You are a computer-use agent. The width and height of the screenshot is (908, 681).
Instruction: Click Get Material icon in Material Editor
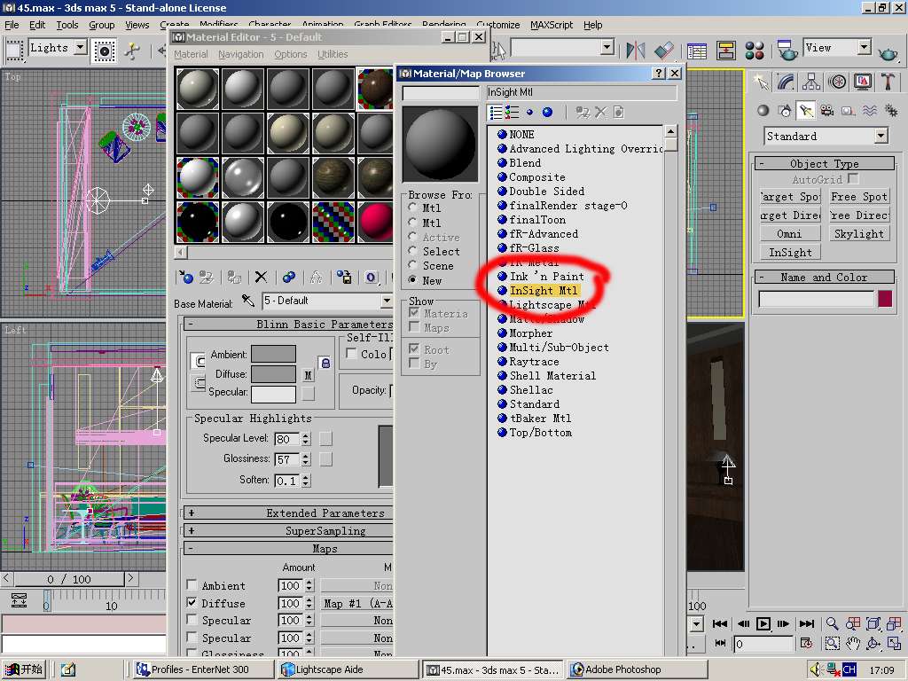[186, 278]
